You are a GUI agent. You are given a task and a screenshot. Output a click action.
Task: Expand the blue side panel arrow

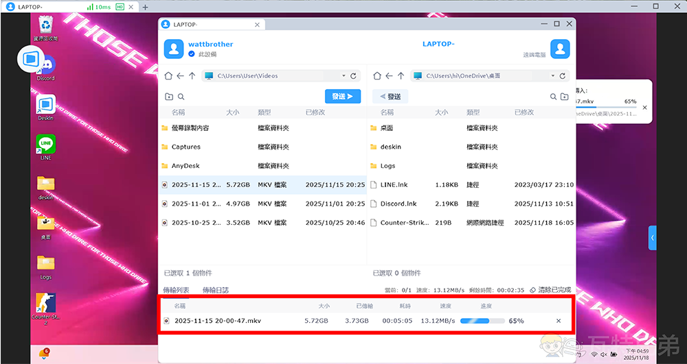coord(652,238)
